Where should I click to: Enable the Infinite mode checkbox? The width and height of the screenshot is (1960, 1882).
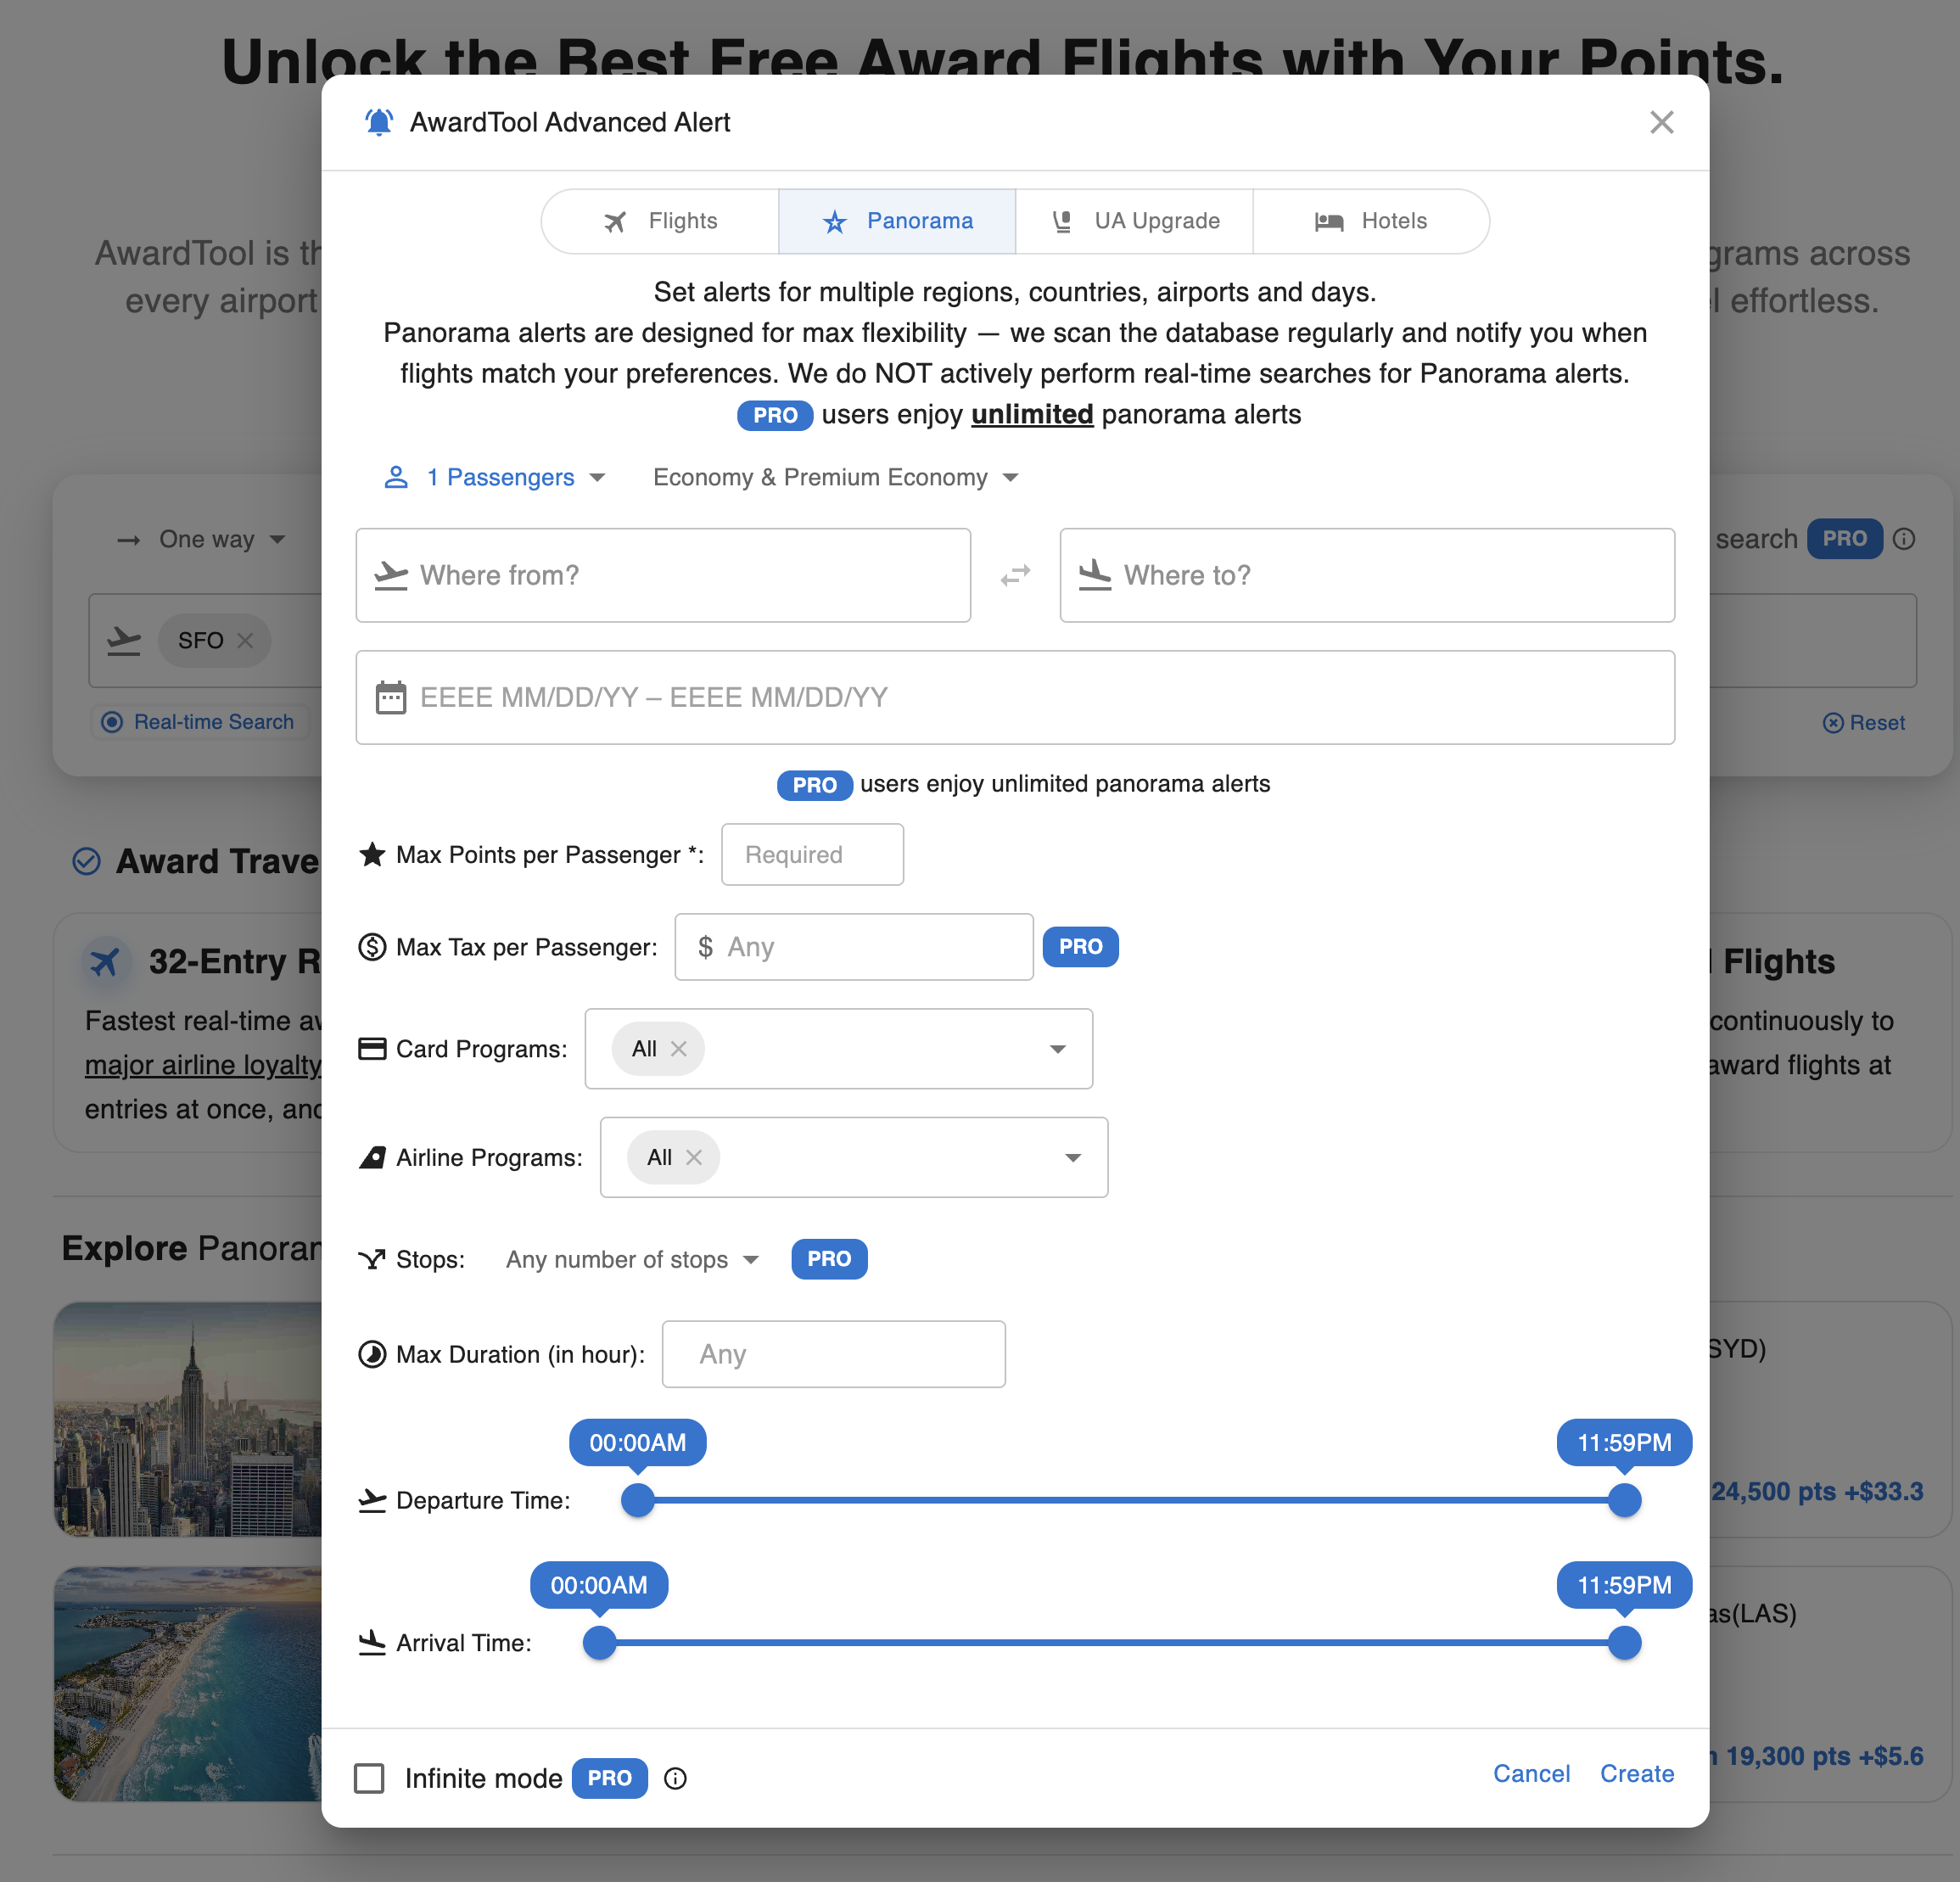[369, 1777]
